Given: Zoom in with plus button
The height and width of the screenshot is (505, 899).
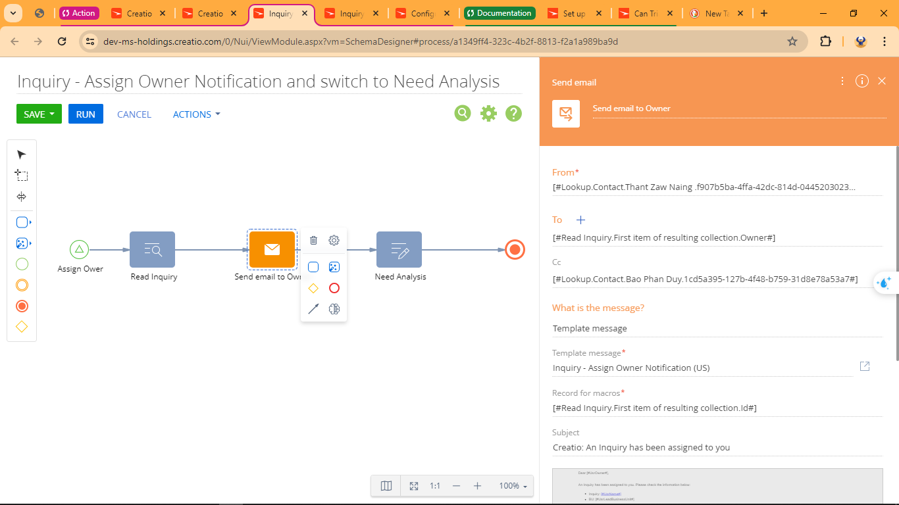Looking at the screenshot, I should coord(477,486).
